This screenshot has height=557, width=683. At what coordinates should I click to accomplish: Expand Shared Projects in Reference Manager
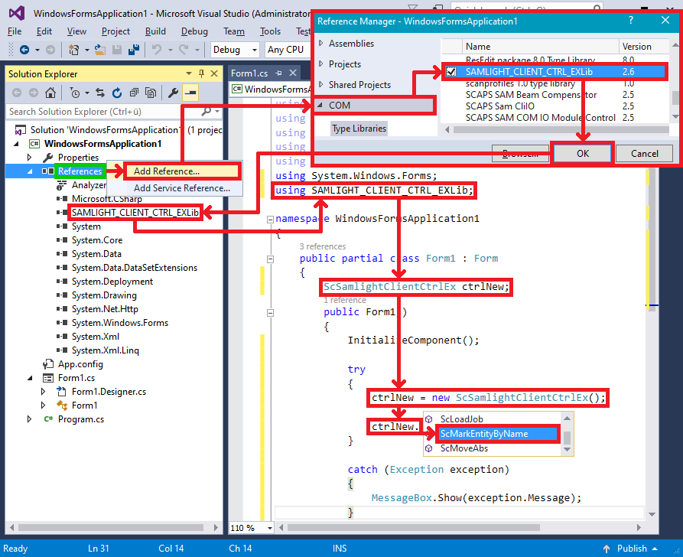coord(321,85)
